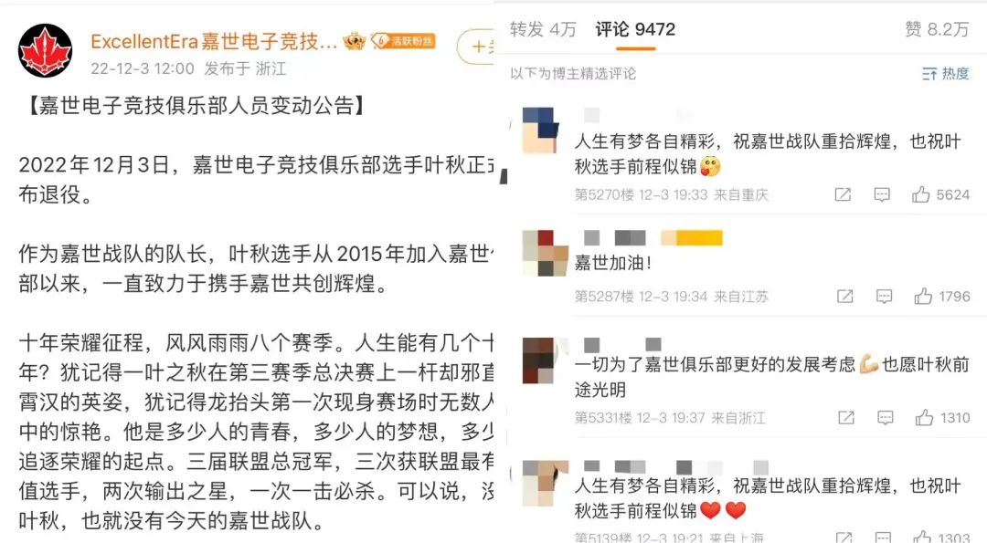Like the comment with 1310 likes
This screenshot has height=543, width=987.
[925, 417]
